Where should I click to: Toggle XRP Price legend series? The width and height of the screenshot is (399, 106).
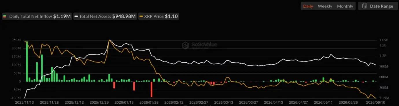coord(158,16)
